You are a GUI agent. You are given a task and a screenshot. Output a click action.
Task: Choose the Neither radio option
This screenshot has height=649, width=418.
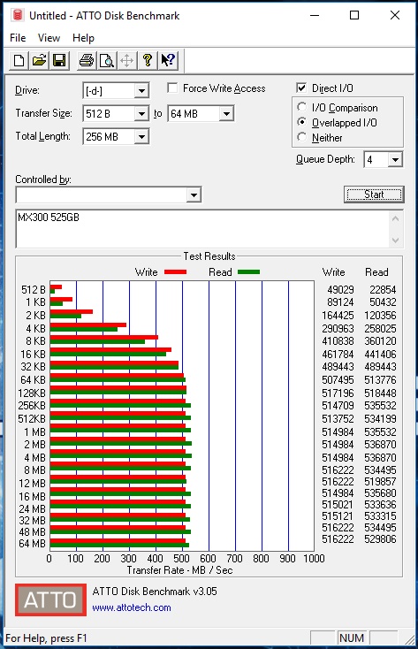coord(302,137)
